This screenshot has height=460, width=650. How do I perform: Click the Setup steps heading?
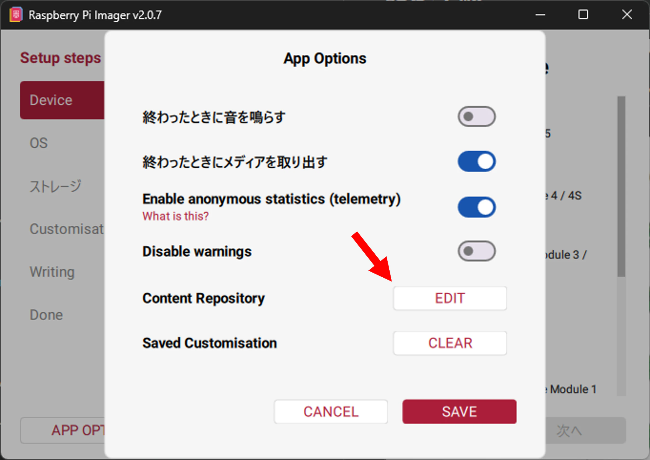coord(60,58)
